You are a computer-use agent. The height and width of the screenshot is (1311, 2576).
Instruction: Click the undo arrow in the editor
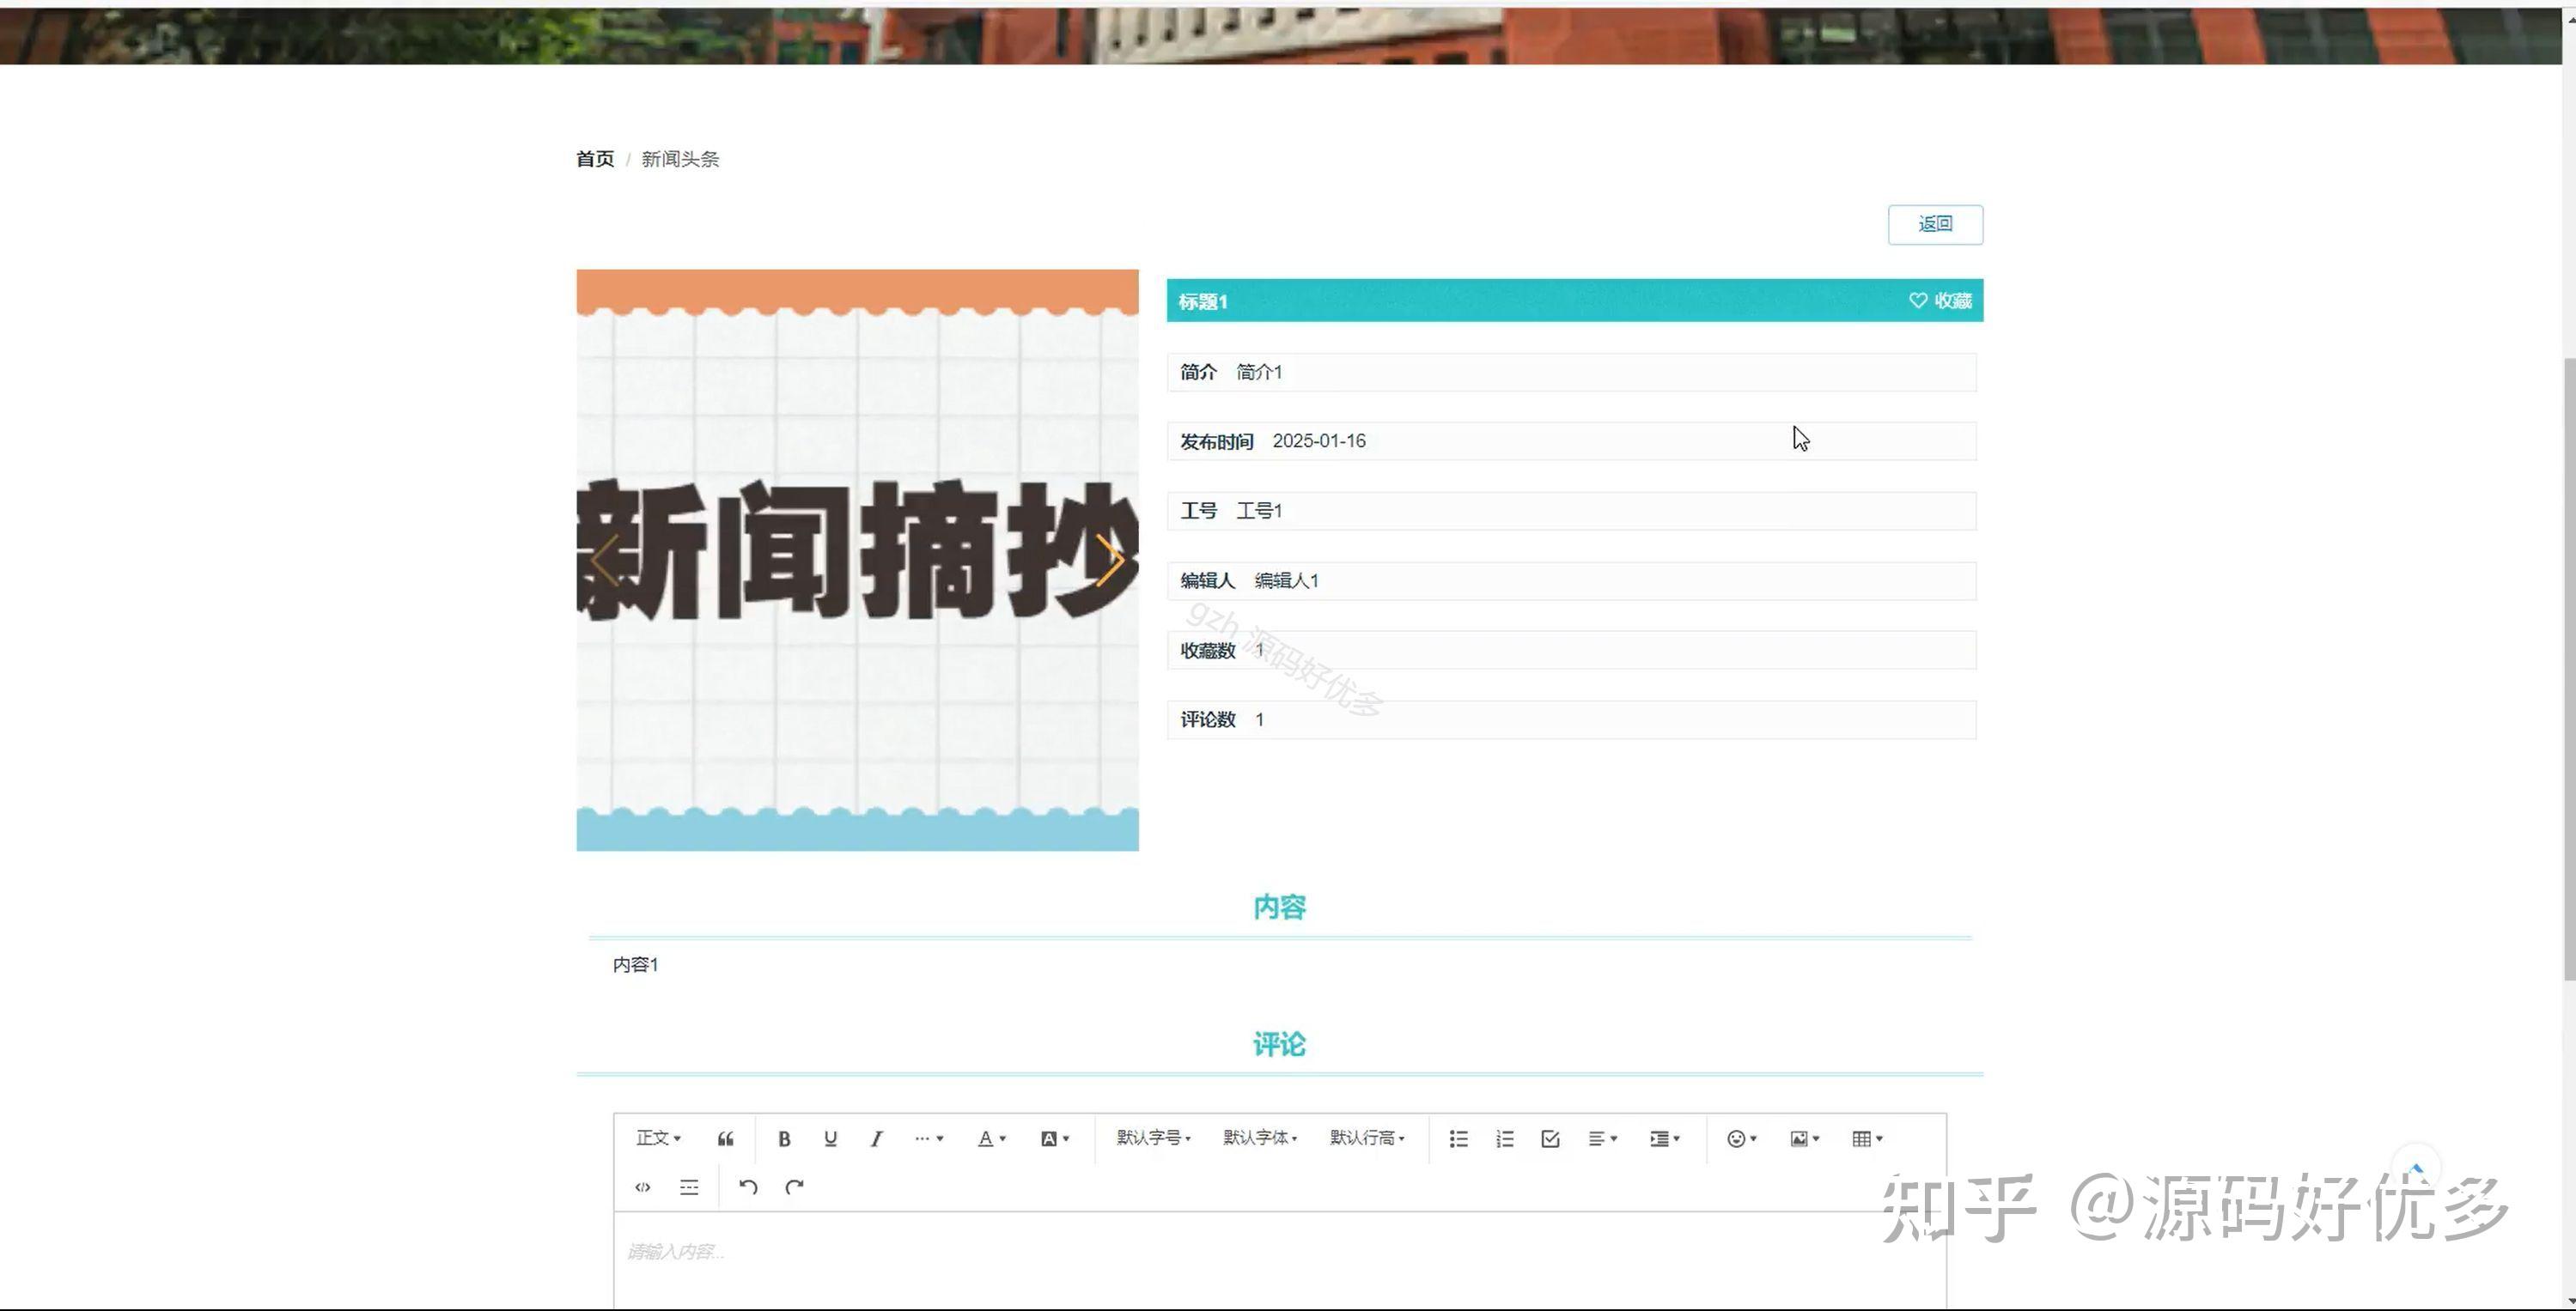click(748, 1187)
